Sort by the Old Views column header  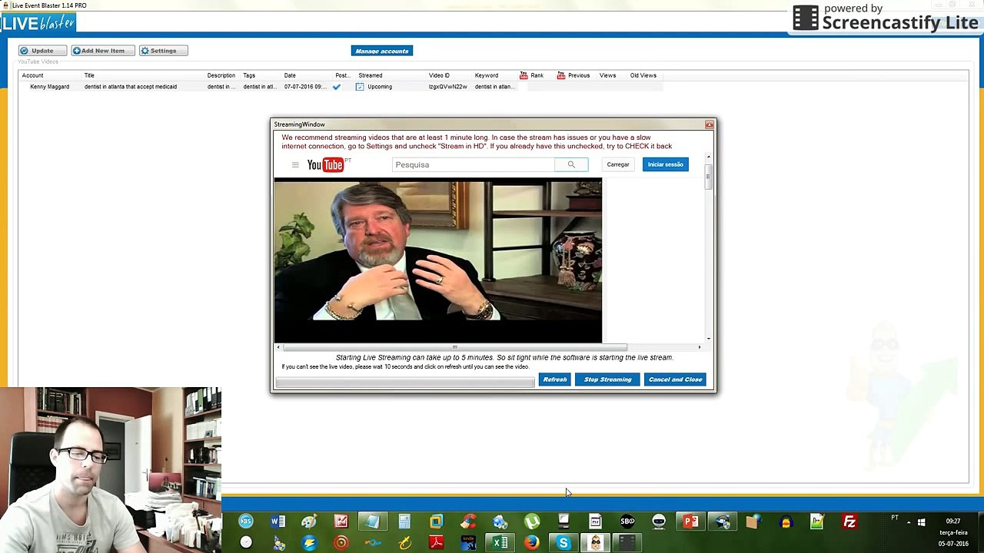point(643,75)
